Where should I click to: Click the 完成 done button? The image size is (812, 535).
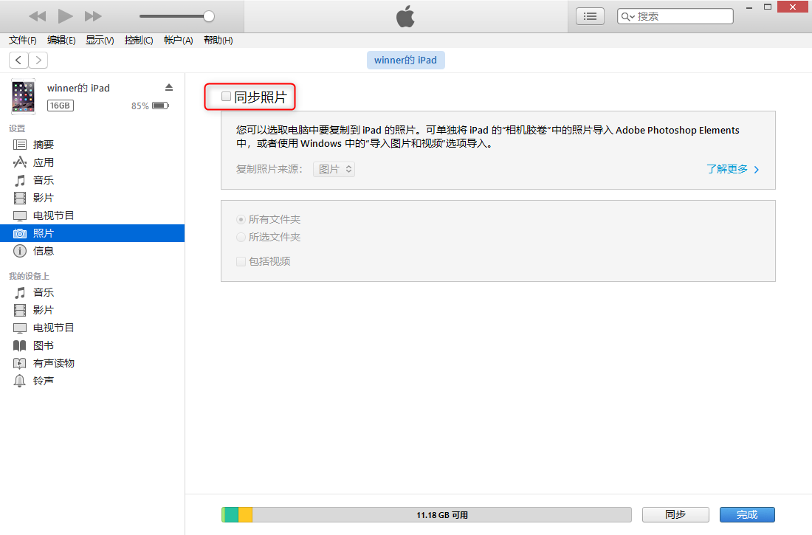tap(747, 515)
